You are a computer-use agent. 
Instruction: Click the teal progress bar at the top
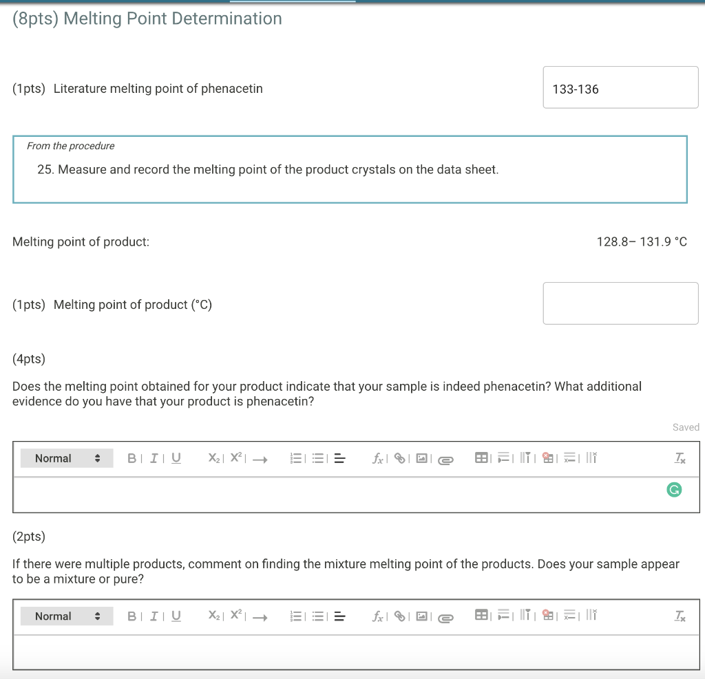pyautogui.click(x=293, y=3)
